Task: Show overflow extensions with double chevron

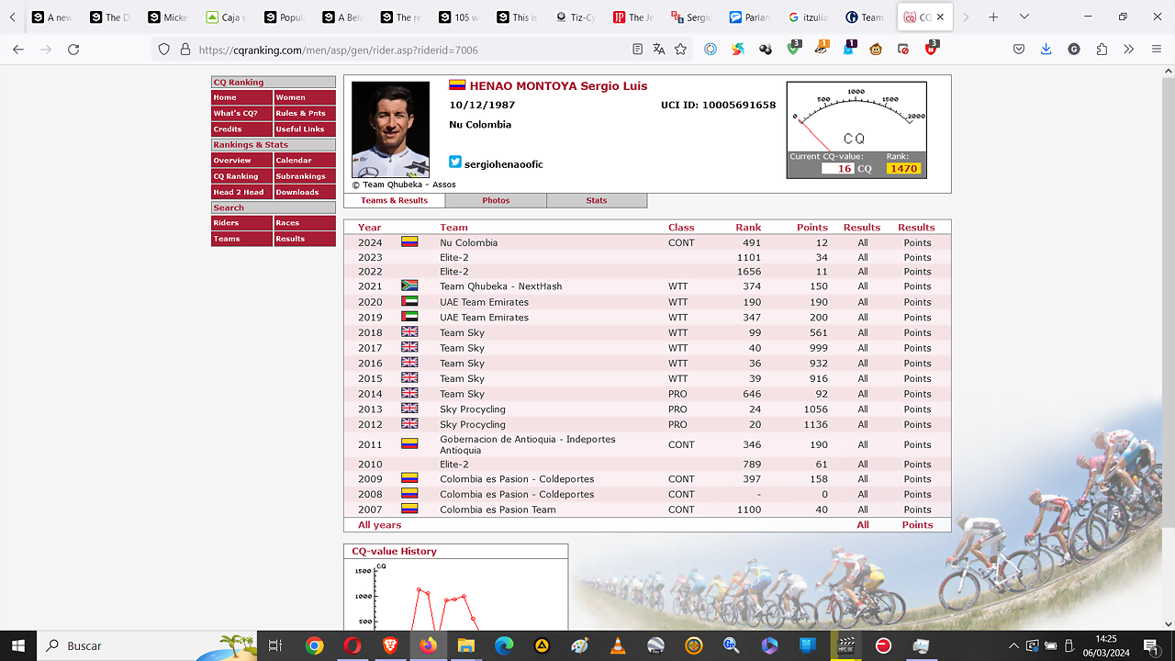Action: click(1129, 50)
